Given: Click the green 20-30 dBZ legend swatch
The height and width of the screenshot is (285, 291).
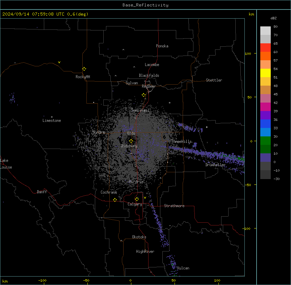Looking at the screenshot, I should pos(265,141).
